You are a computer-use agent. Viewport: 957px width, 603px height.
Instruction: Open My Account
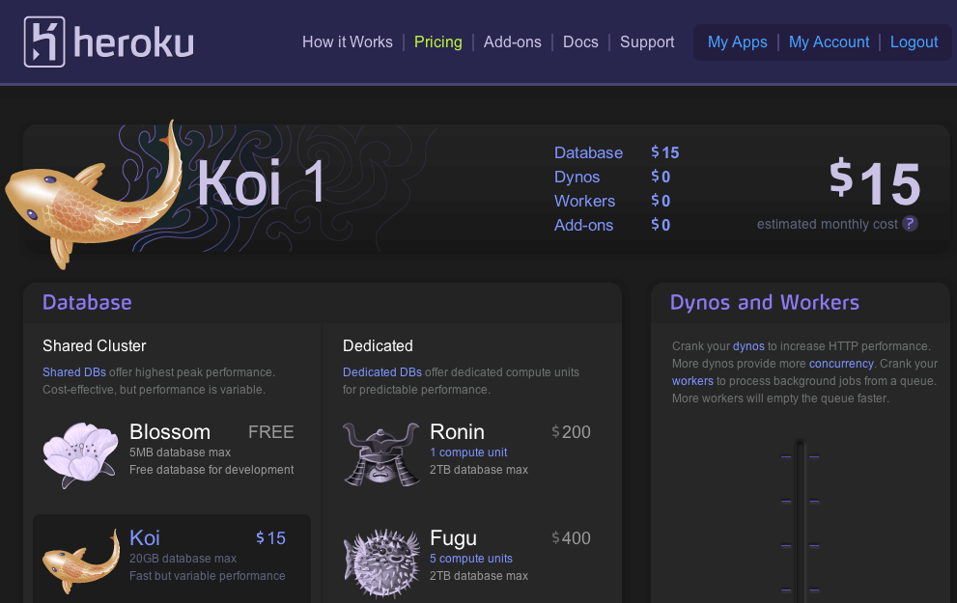pyautogui.click(x=829, y=42)
